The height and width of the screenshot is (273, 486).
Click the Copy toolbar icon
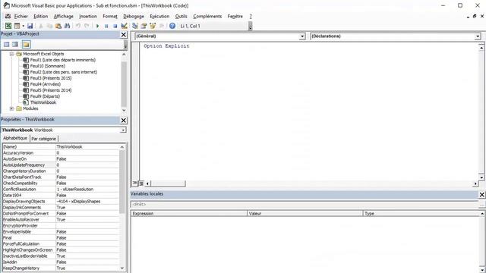pos(49,26)
